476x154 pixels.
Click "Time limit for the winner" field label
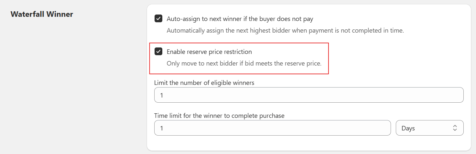(x=219, y=116)
